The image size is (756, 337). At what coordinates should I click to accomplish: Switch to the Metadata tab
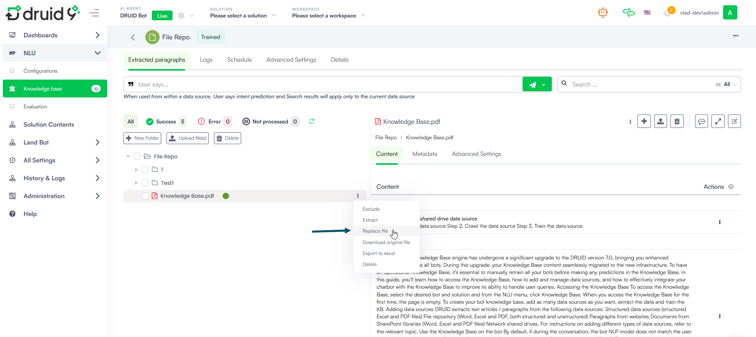click(424, 154)
